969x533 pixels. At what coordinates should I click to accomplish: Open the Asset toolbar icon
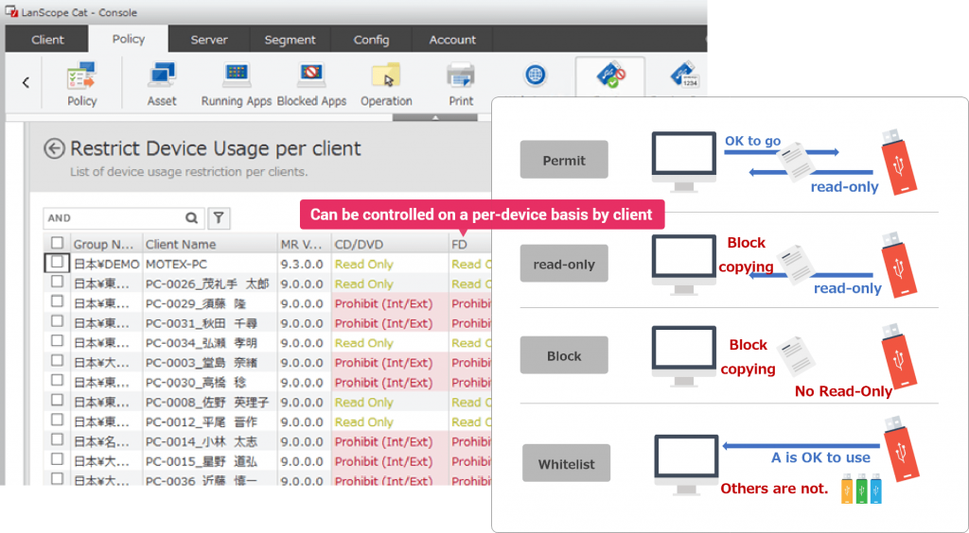(x=162, y=83)
